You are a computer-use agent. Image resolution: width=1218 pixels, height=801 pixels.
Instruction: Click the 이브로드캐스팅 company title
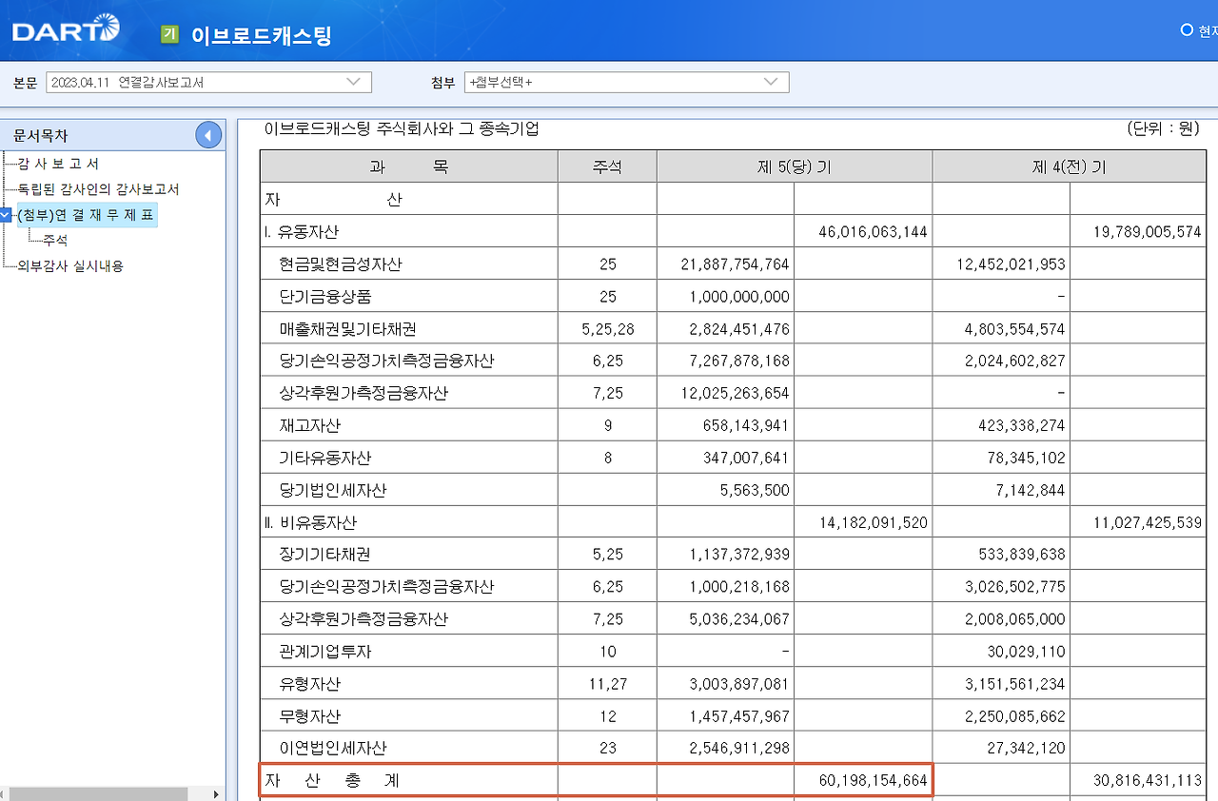(262, 35)
